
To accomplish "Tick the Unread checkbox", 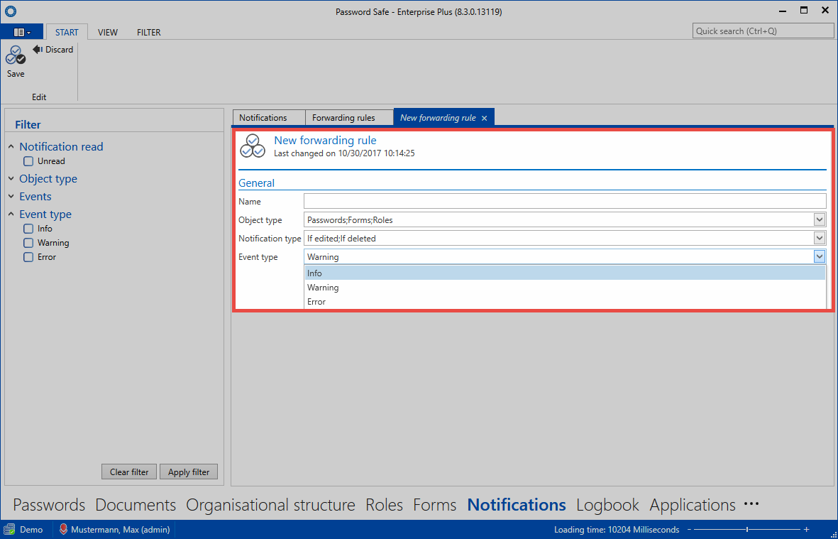I will click(28, 161).
